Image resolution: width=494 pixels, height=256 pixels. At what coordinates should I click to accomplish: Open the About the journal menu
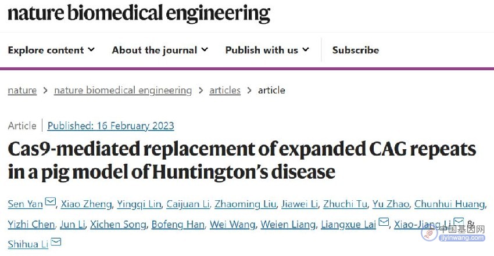tap(160, 50)
